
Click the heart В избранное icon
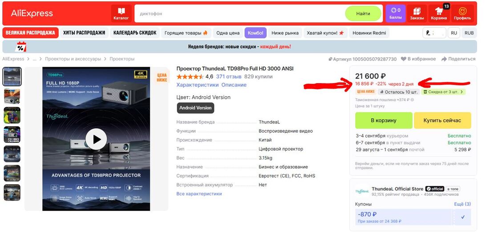coord(403,59)
